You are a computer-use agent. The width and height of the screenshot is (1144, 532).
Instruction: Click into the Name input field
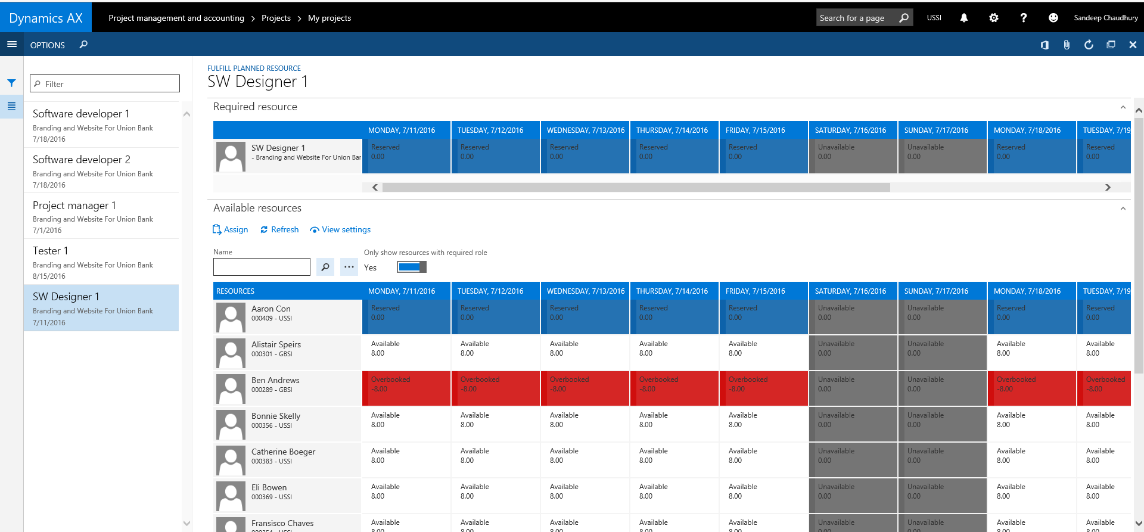click(x=262, y=267)
